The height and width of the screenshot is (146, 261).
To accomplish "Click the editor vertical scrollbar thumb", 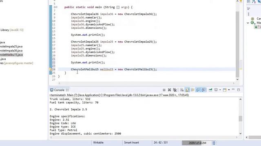I will coord(237,44).
